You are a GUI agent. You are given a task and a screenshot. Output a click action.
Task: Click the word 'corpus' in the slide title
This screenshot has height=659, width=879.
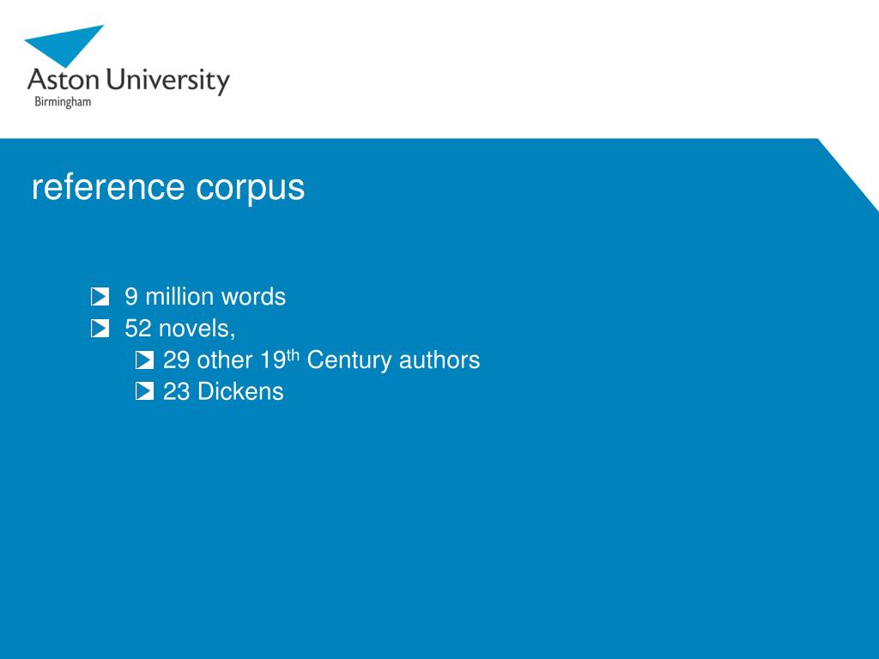pos(250,189)
